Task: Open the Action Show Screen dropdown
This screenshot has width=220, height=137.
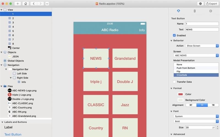Action: pos(202,46)
